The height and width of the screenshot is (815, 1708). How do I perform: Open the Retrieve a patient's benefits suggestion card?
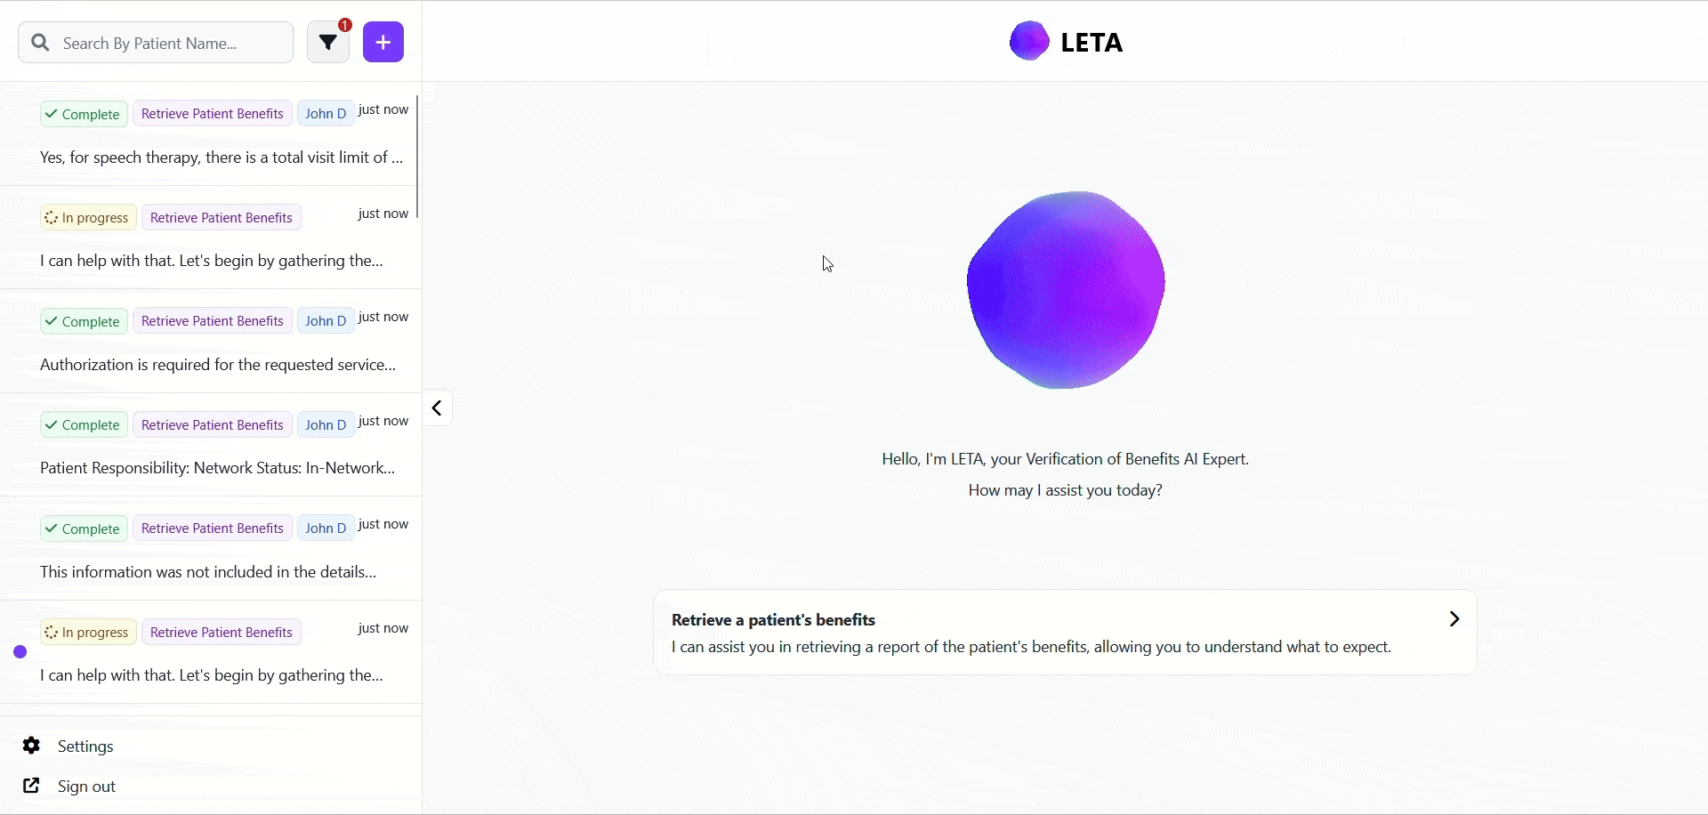pos(1065,632)
